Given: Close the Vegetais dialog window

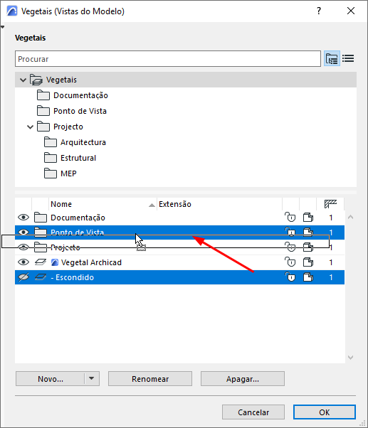Looking at the screenshot, I should 350,11.
